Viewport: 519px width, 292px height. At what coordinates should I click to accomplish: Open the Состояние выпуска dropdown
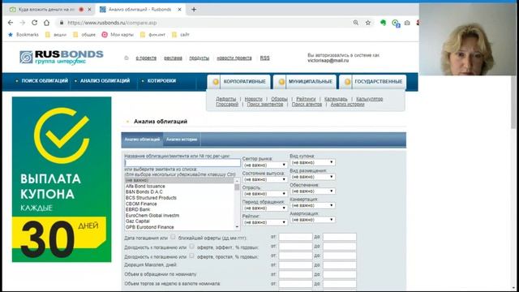click(x=264, y=179)
